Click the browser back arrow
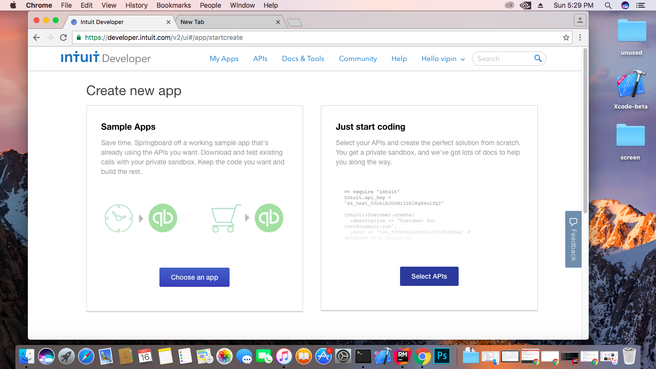Viewport: 656px width, 369px height. [x=36, y=37]
